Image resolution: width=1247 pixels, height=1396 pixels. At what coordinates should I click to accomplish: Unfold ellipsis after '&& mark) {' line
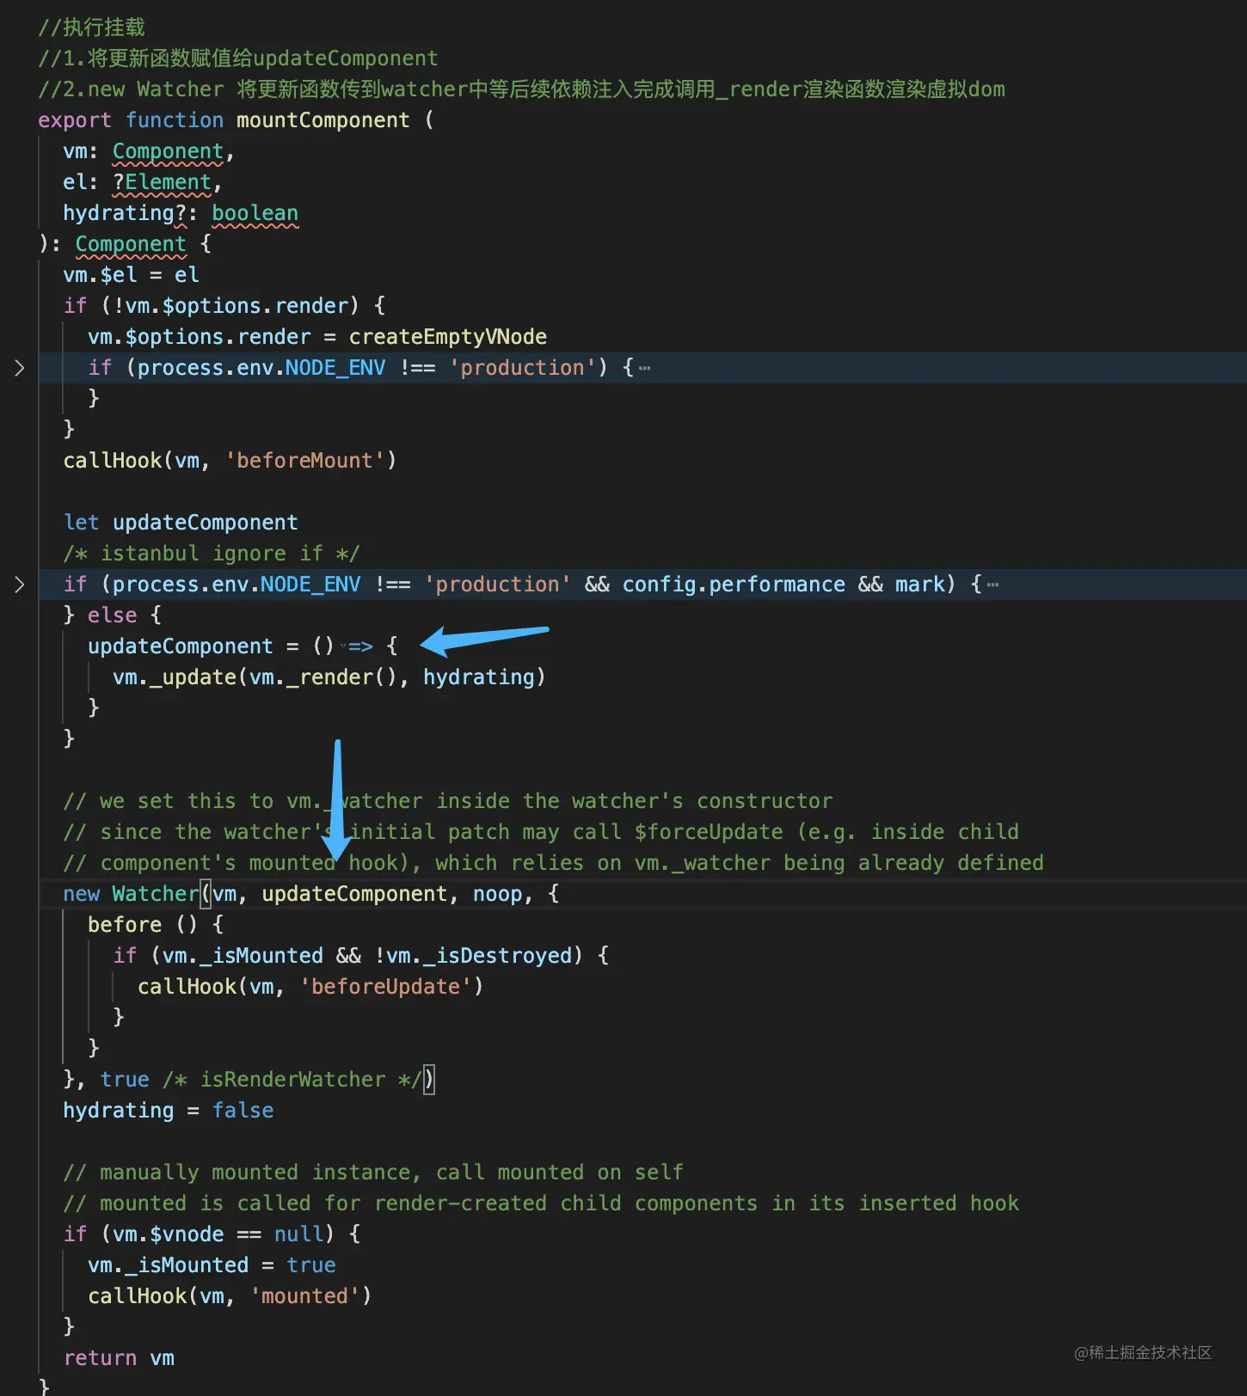[x=993, y=585]
